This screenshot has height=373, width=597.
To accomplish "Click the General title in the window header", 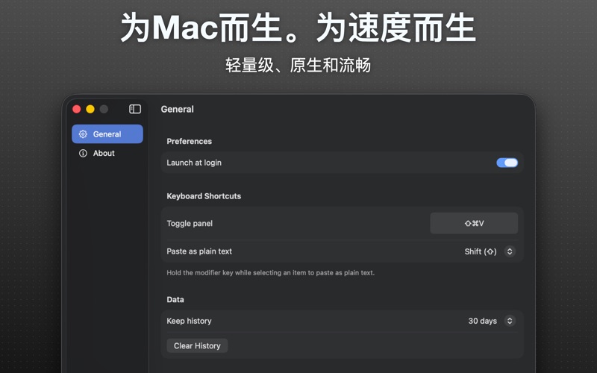I will (177, 109).
